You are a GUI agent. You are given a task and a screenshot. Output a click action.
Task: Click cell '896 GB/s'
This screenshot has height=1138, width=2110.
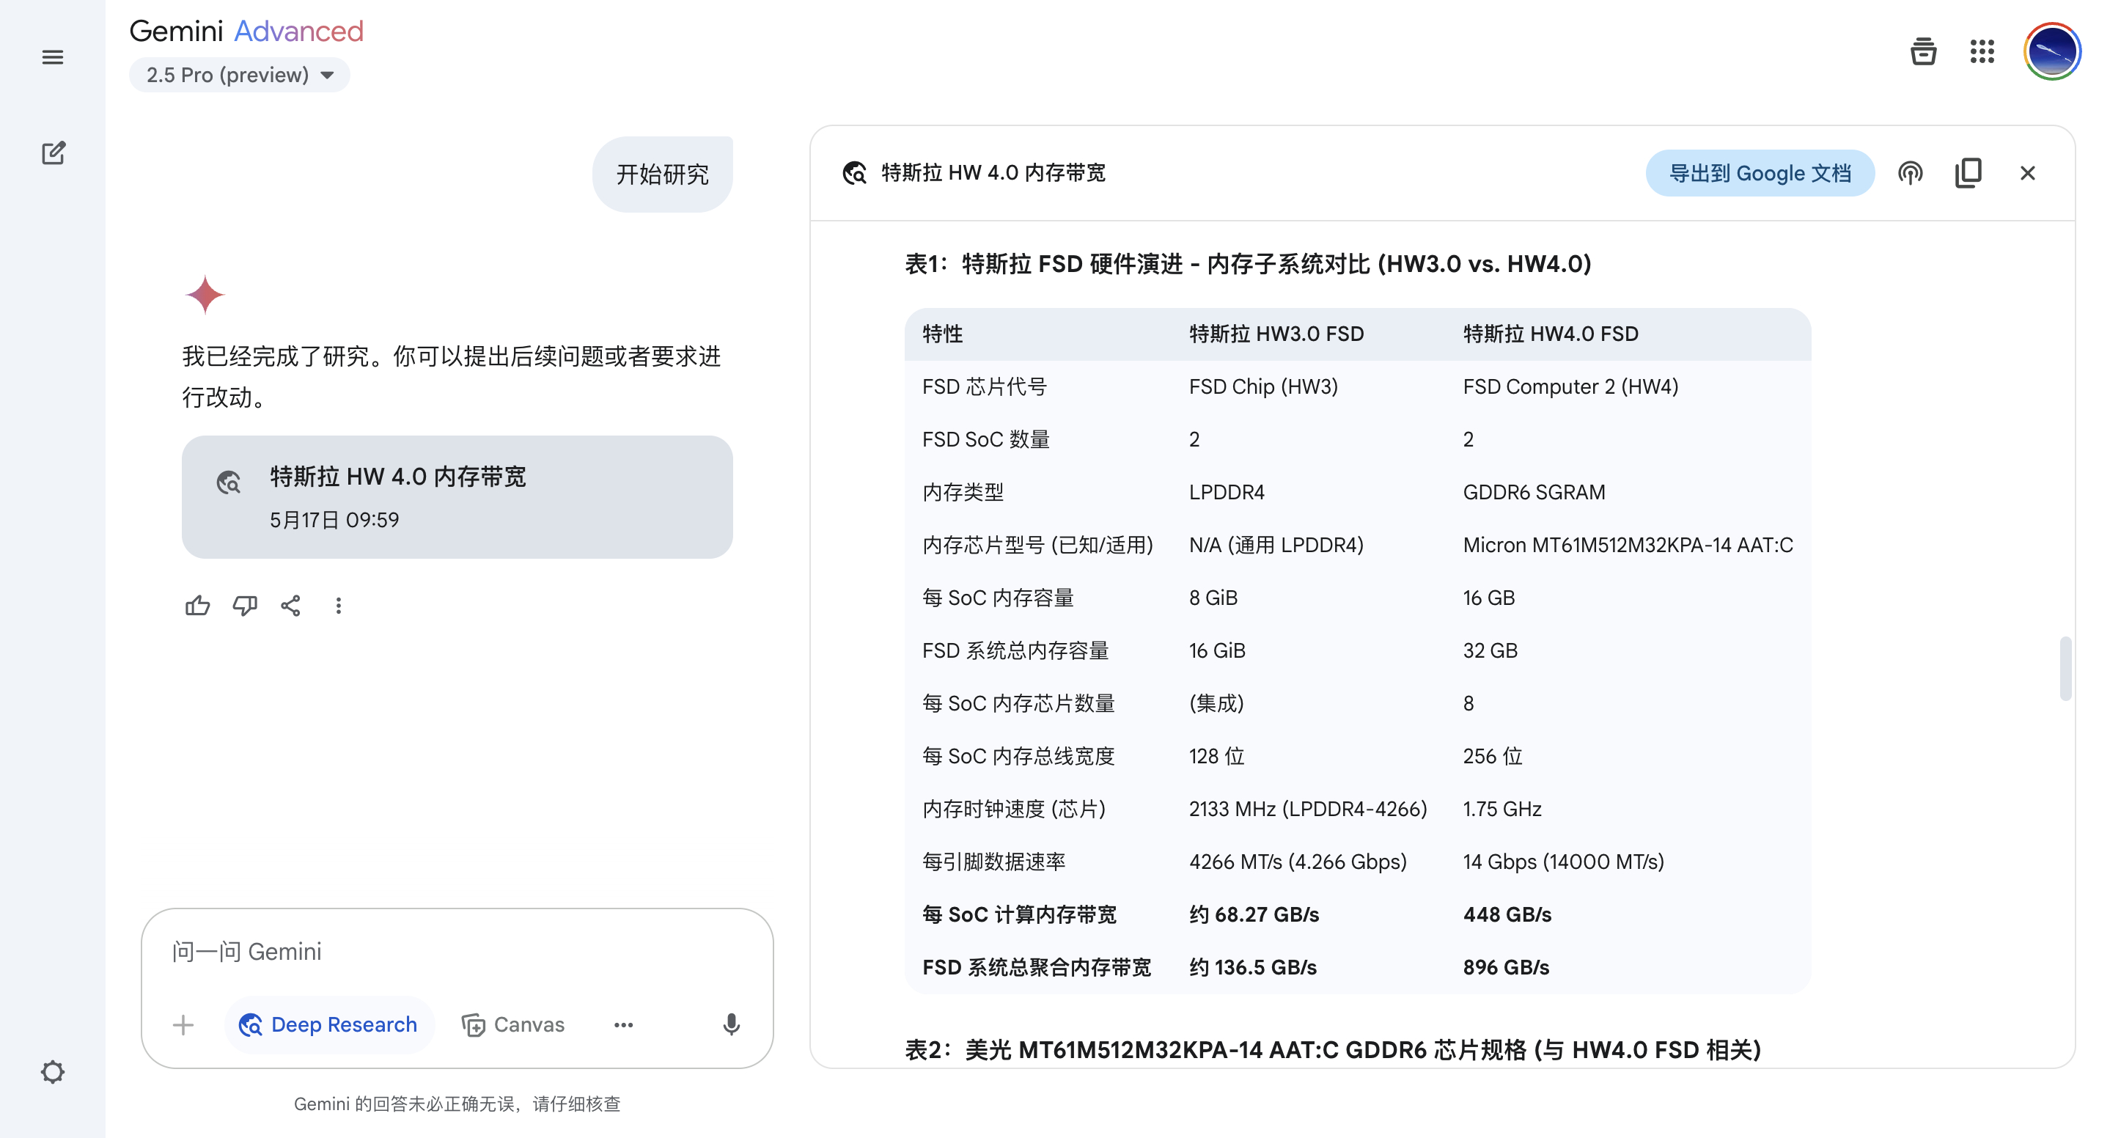(x=1505, y=968)
